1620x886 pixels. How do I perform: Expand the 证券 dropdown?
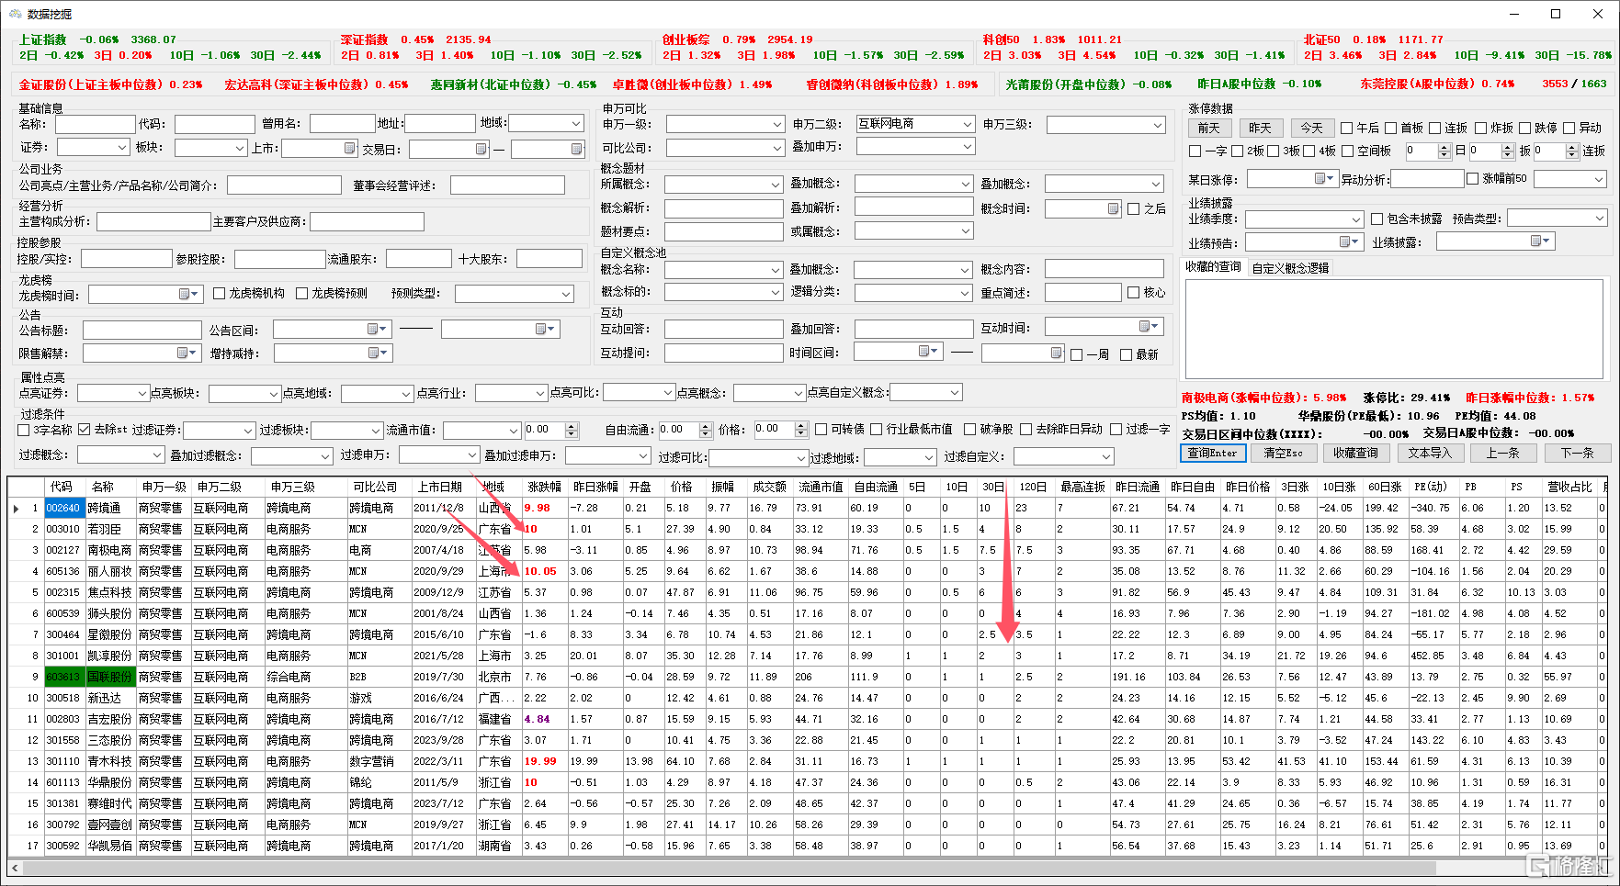tap(121, 147)
